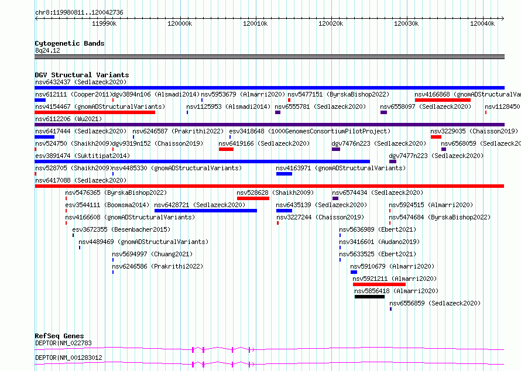This screenshot has height=371, width=521.
Task: Select nsv4489469 (gnomADStructuralVariants) label
Action: (x=143, y=242)
